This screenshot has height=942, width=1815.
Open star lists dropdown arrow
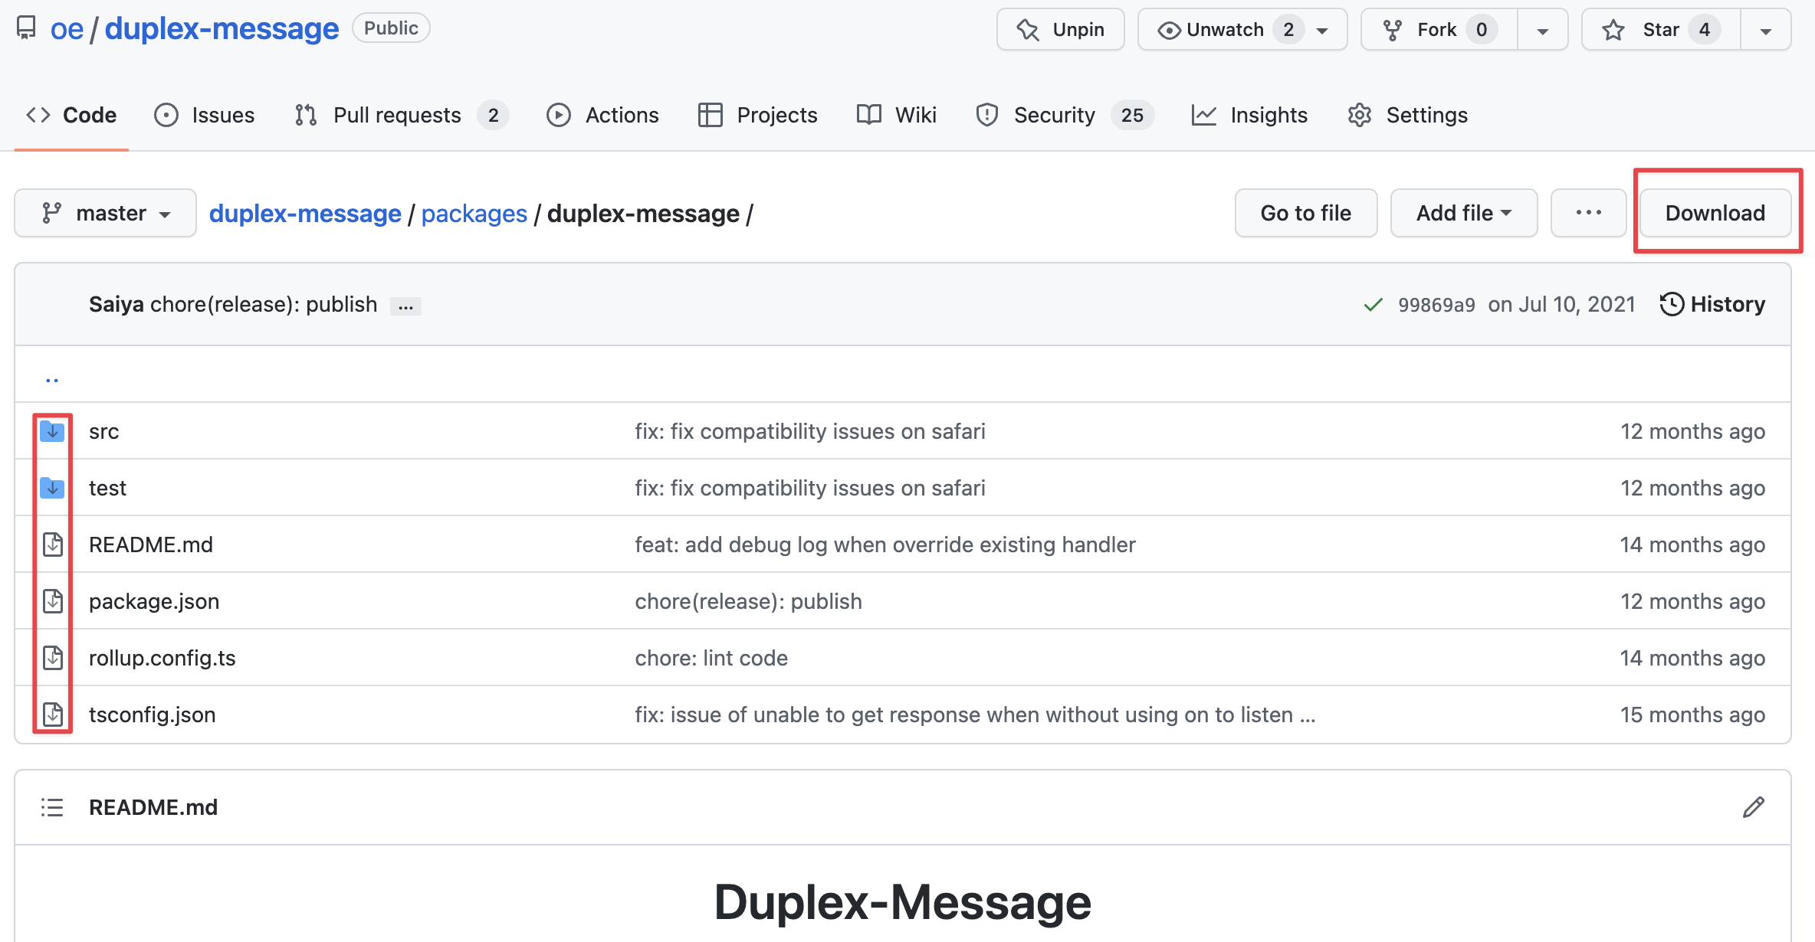(1765, 31)
